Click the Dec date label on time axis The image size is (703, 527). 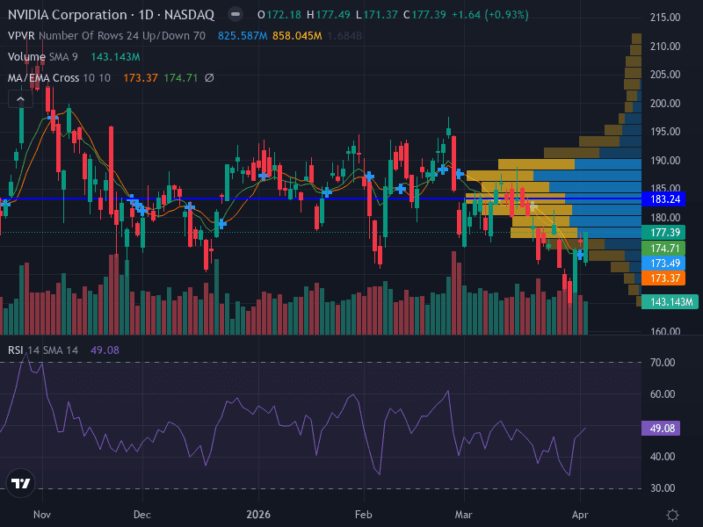point(142,515)
